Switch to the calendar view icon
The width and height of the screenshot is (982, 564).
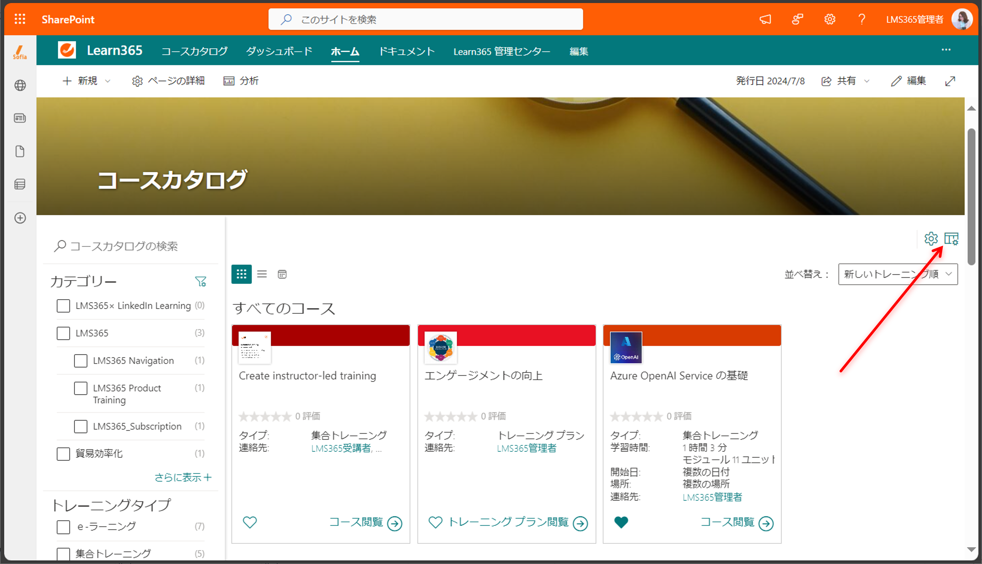click(x=282, y=274)
